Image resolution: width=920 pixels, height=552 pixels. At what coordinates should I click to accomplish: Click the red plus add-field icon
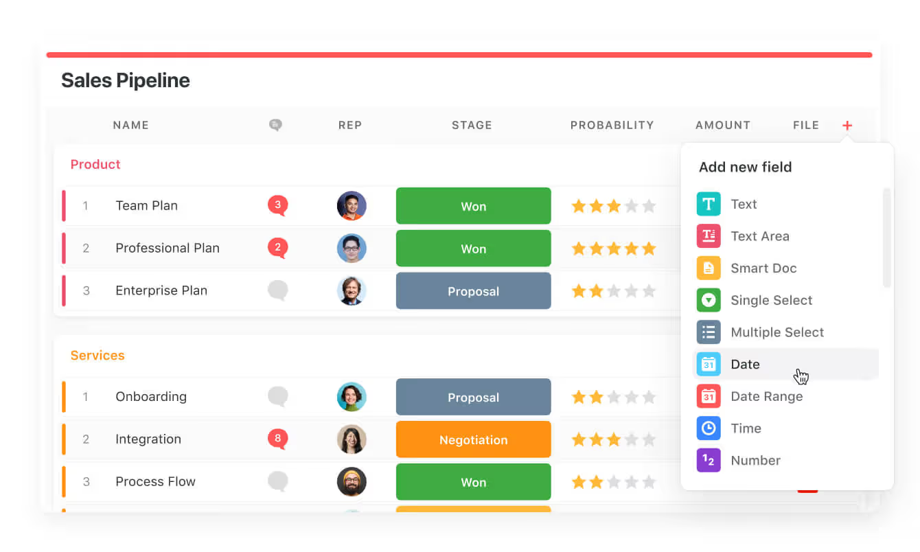coord(847,126)
